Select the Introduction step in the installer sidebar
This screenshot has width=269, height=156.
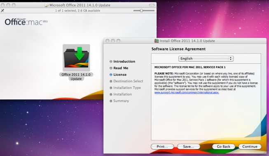point(124,61)
